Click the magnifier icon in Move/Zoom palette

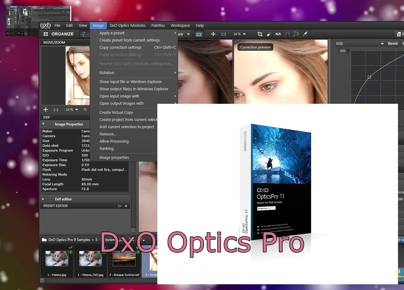point(85,110)
